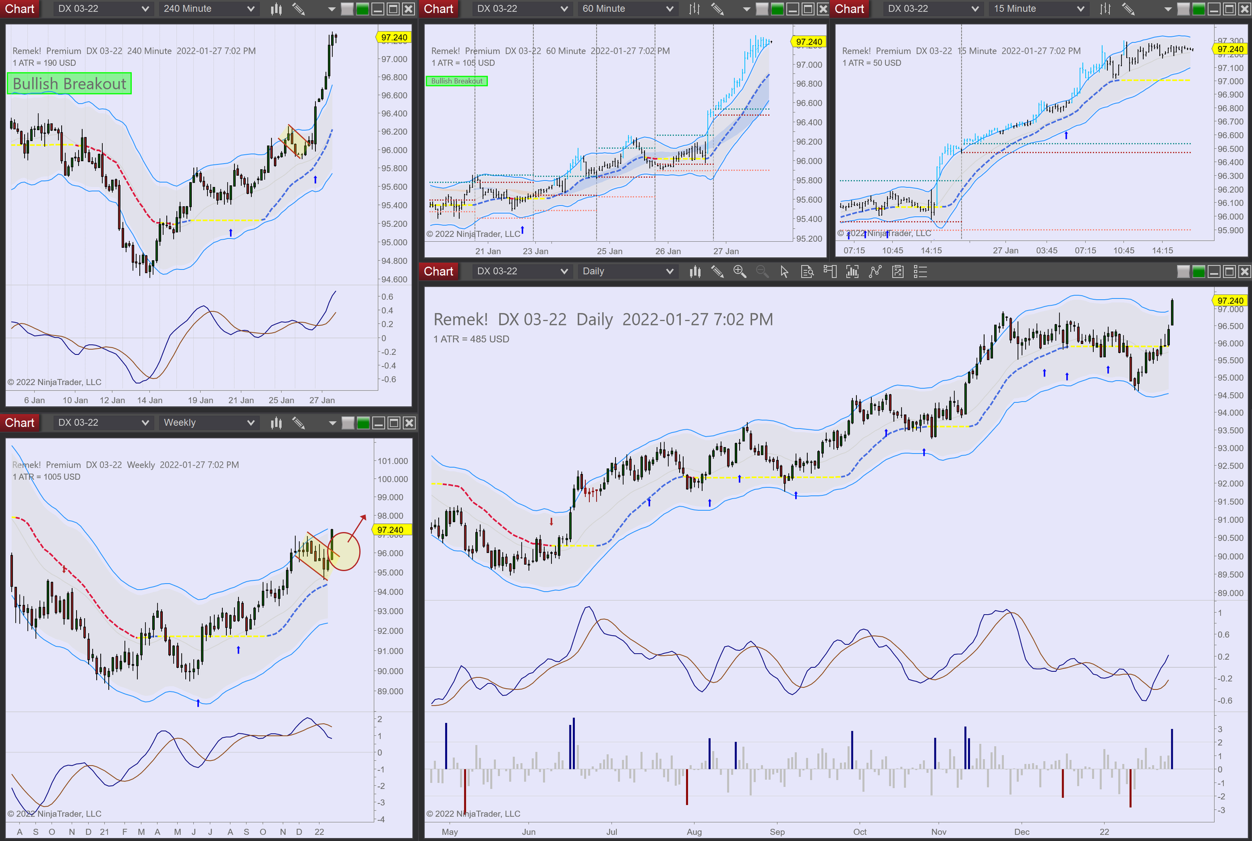Click the 97.240 price marker on Daily chart

coord(1229,300)
